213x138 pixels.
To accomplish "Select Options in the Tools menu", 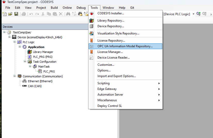I will 125,70.
